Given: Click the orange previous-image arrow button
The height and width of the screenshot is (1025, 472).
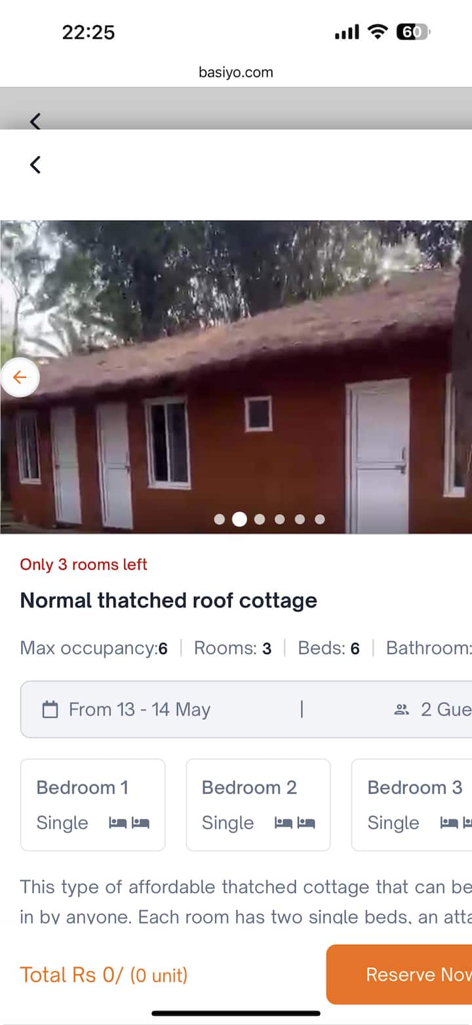Looking at the screenshot, I should tap(20, 377).
